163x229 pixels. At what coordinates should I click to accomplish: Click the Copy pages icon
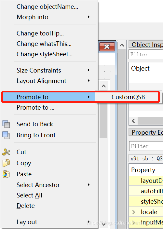tap(6, 163)
